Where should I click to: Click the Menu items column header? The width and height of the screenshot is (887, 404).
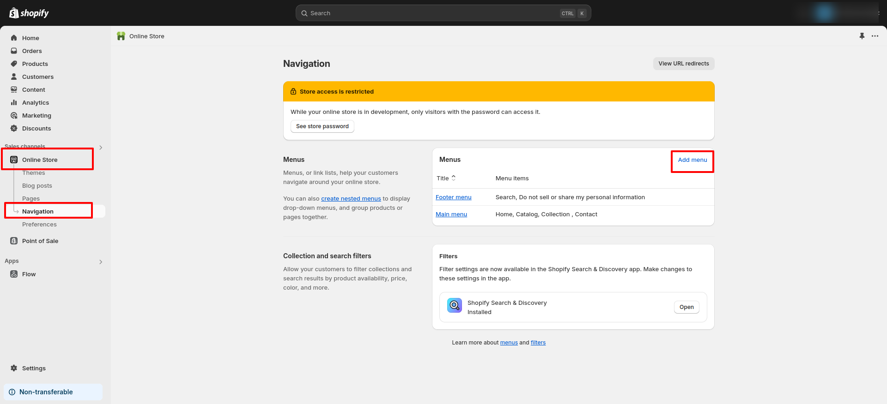point(512,178)
